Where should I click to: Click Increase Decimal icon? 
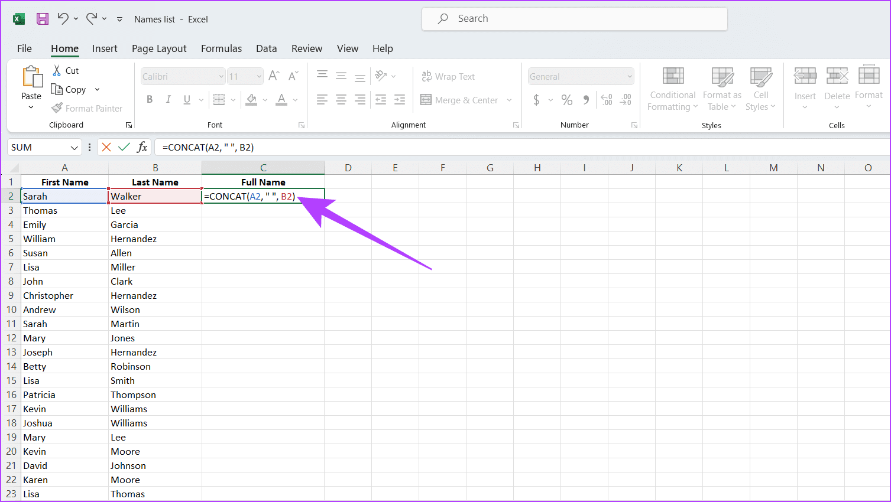[607, 100]
